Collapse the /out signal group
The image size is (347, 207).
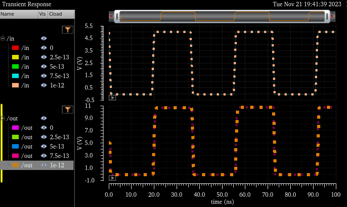point(3,118)
